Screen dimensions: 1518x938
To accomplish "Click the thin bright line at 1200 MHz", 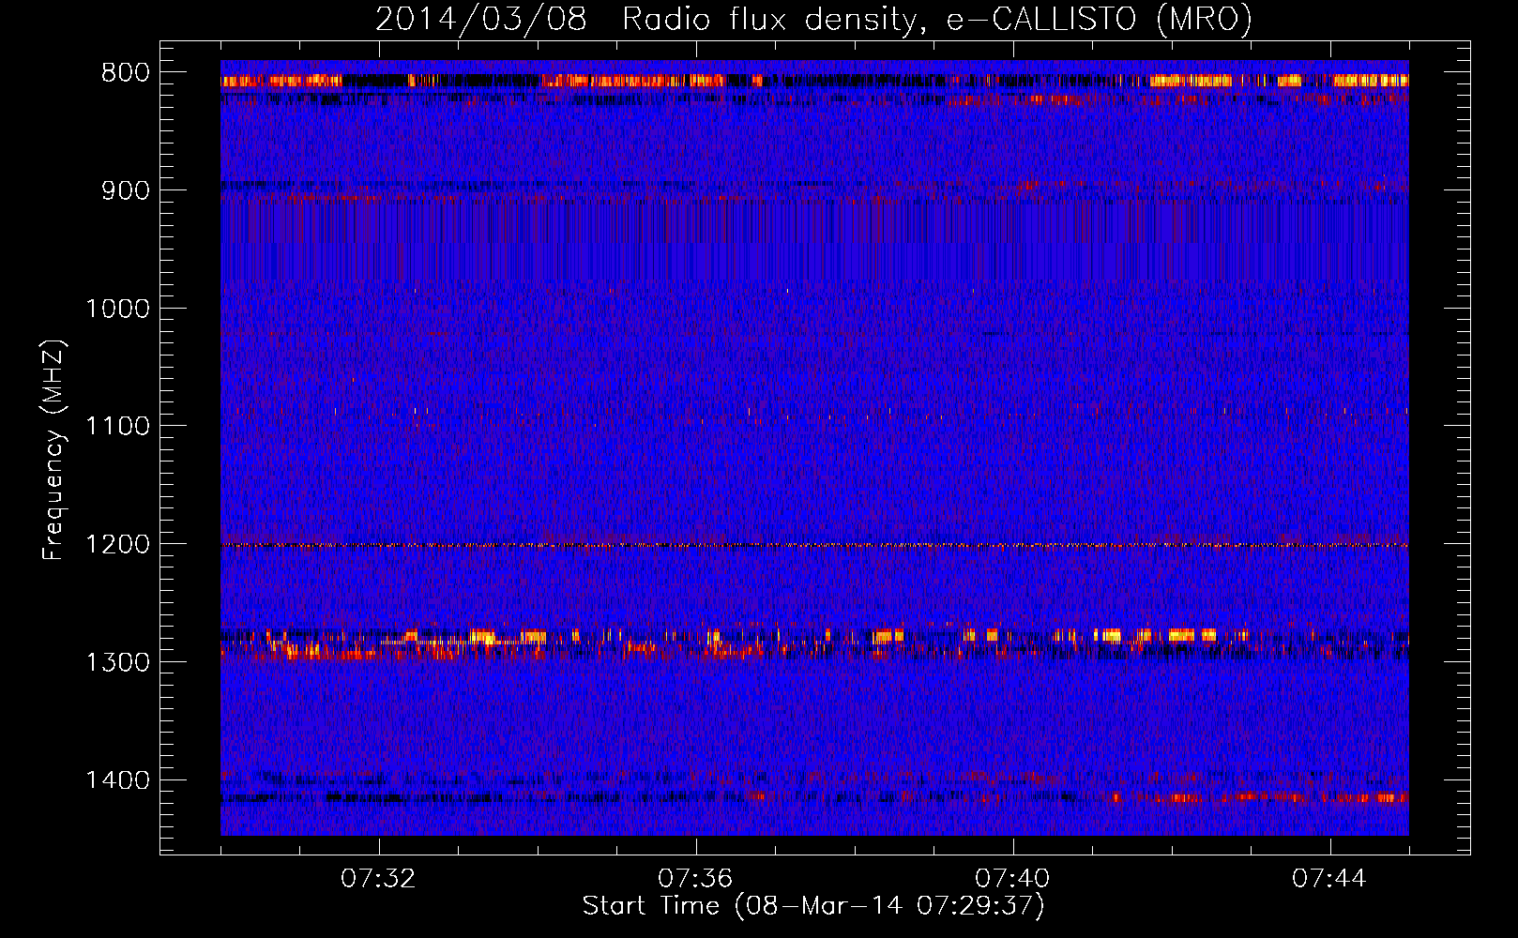I will [814, 545].
